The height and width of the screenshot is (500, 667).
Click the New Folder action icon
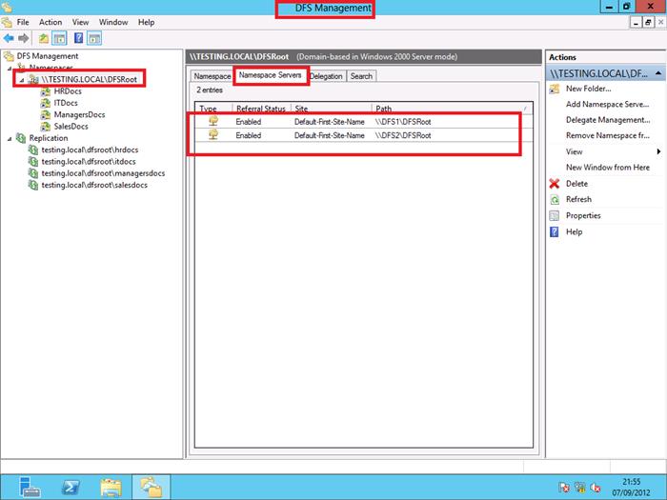coord(555,89)
